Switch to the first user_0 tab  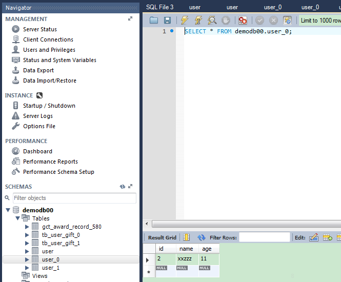click(273, 7)
